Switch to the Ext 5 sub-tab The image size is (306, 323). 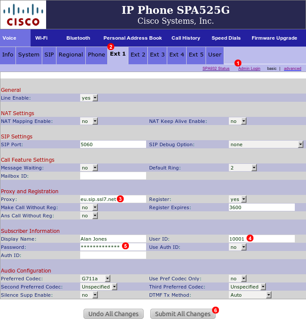coord(196,55)
